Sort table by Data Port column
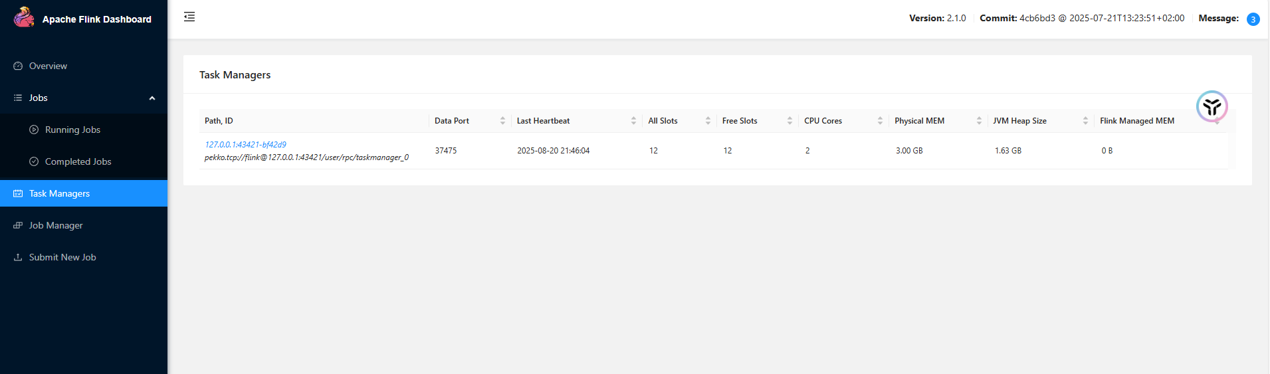This screenshot has width=1270, height=374. (x=502, y=121)
